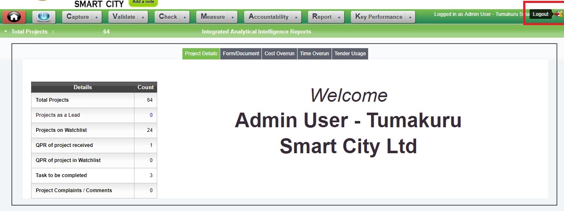This screenshot has width=564, height=211.
Task: Click the Projects as a Lead link
Action: point(58,115)
